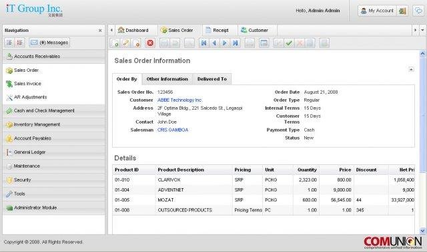Image resolution: width=427 pixels, height=252 pixels.
Task: Open the CRIS GAMBOA salesman link
Action: (x=173, y=130)
